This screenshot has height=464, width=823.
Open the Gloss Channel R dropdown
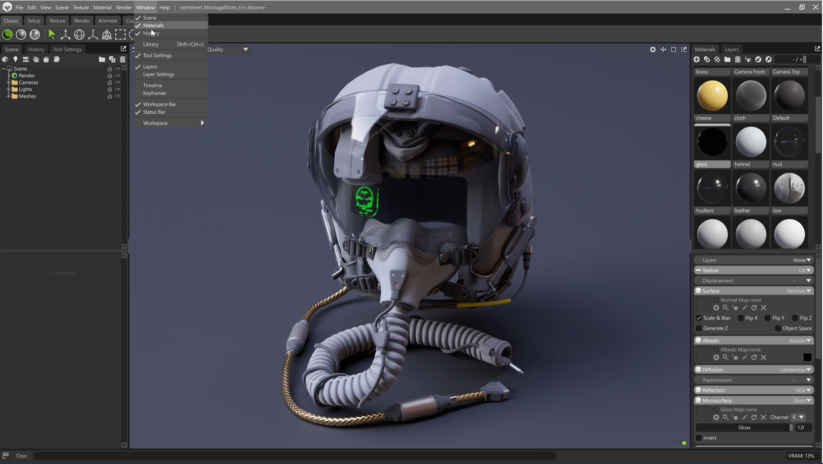click(798, 417)
